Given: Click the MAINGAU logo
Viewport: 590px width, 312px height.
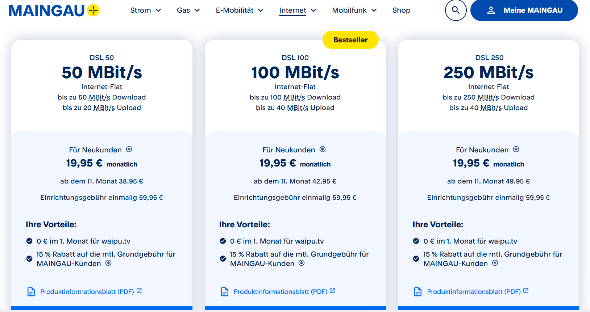Looking at the screenshot, I should point(54,11).
